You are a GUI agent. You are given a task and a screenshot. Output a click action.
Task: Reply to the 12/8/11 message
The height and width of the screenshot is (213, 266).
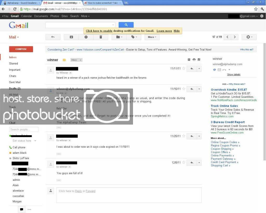pyautogui.click(x=192, y=163)
